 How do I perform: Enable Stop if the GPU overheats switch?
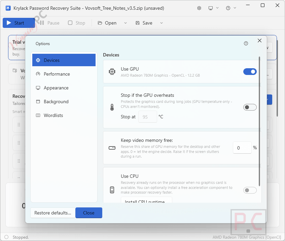coord(250,107)
